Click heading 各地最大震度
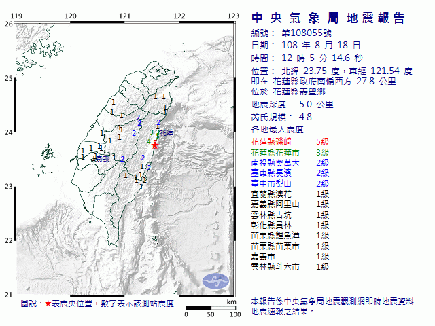 [277, 130]
